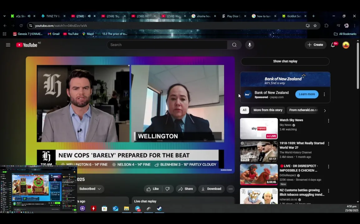Open File Explorer from the taskbar

click(x=126, y=209)
